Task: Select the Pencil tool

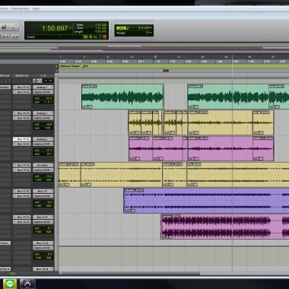Action: click(14, 27)
